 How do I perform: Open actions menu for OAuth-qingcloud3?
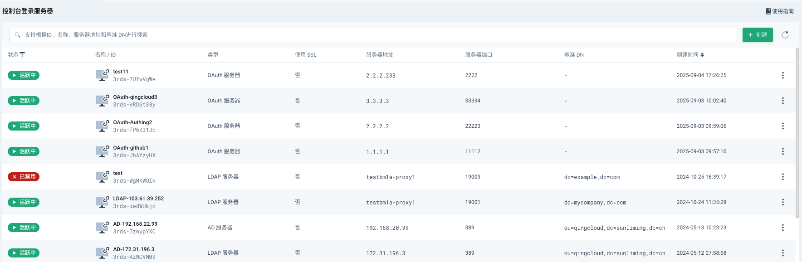782,101
